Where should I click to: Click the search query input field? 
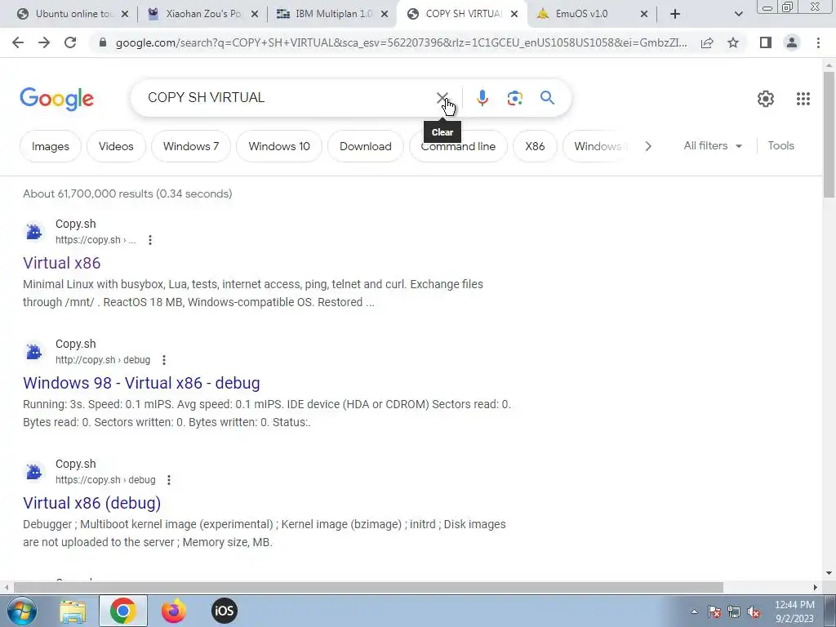[288, 98]
